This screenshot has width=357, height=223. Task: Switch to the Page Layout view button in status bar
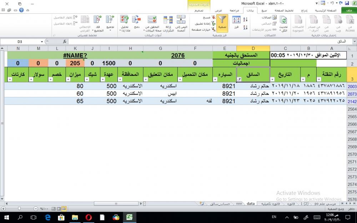(x=58, y=209)
